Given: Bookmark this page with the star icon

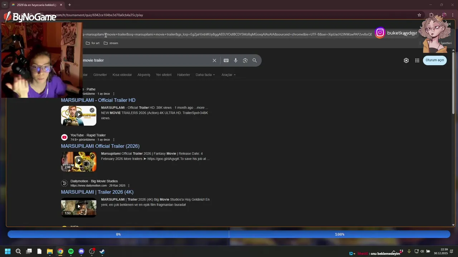Looking at the screenshot, I should pyautogui.click(x=419, y=15).
